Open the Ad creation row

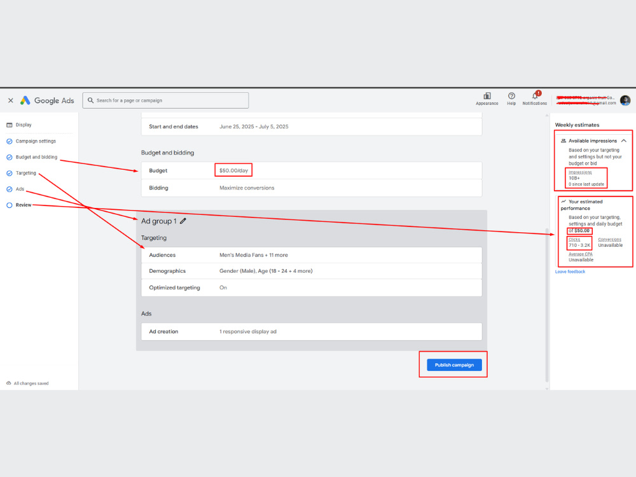(x=312, y=331)
